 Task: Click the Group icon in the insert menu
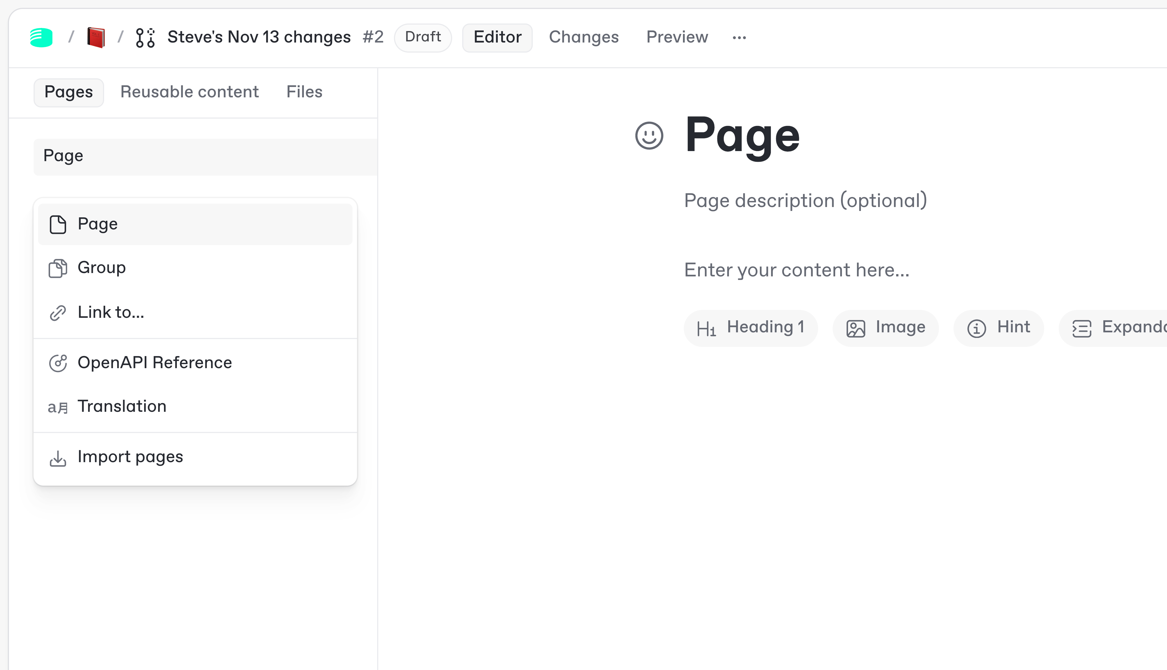[58, 268]
